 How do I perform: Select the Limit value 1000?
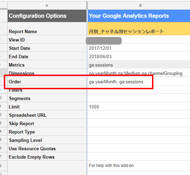139,106
